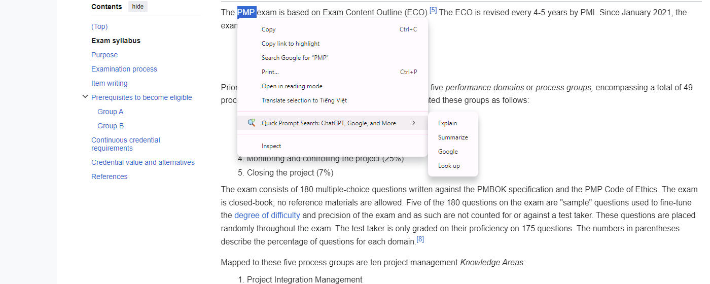
Task: Jump to the Examination process section
Action: click(124, 69)
